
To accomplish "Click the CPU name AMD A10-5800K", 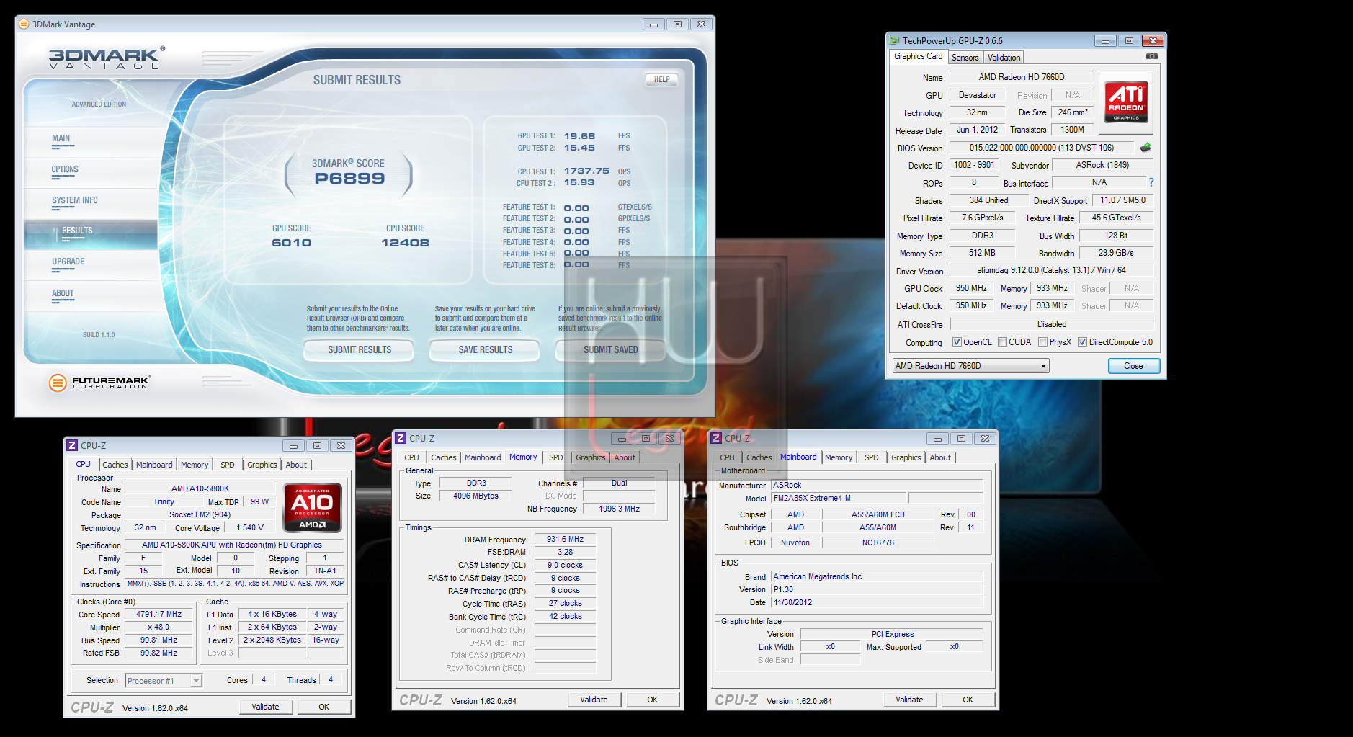I will pyautogui.click(x=200, y=488).
